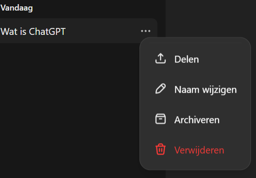256x178 pixels.
Task: Collapse the chat options menu via the ellipsis
Action: (145, 31)
